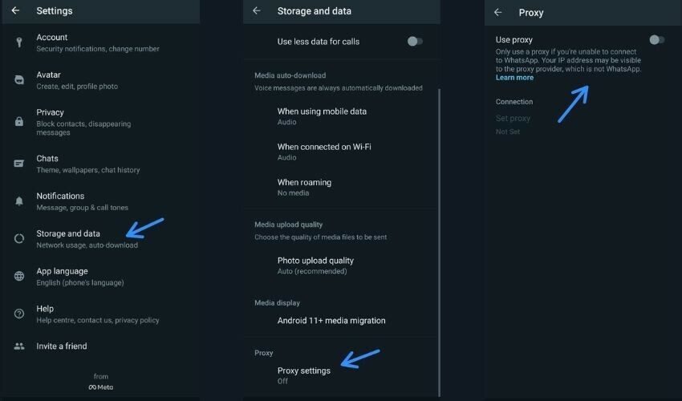Open When using mobile data option

pyautogui.click(x=322, y=116)
